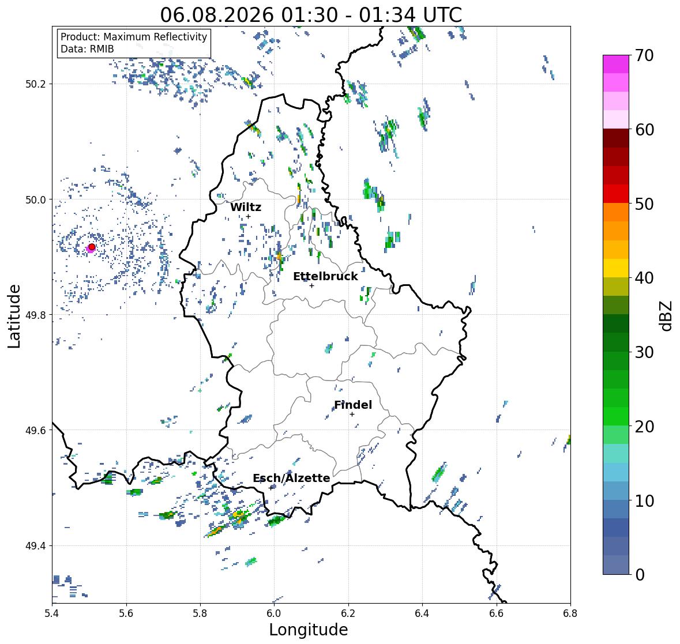Click the 6.6 longitude tick label
This screenshot has height=644, width=680.
[497, 613]
